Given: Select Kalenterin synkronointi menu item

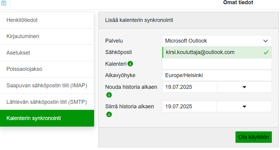Looking at the screenshot, I should [47, 118].
